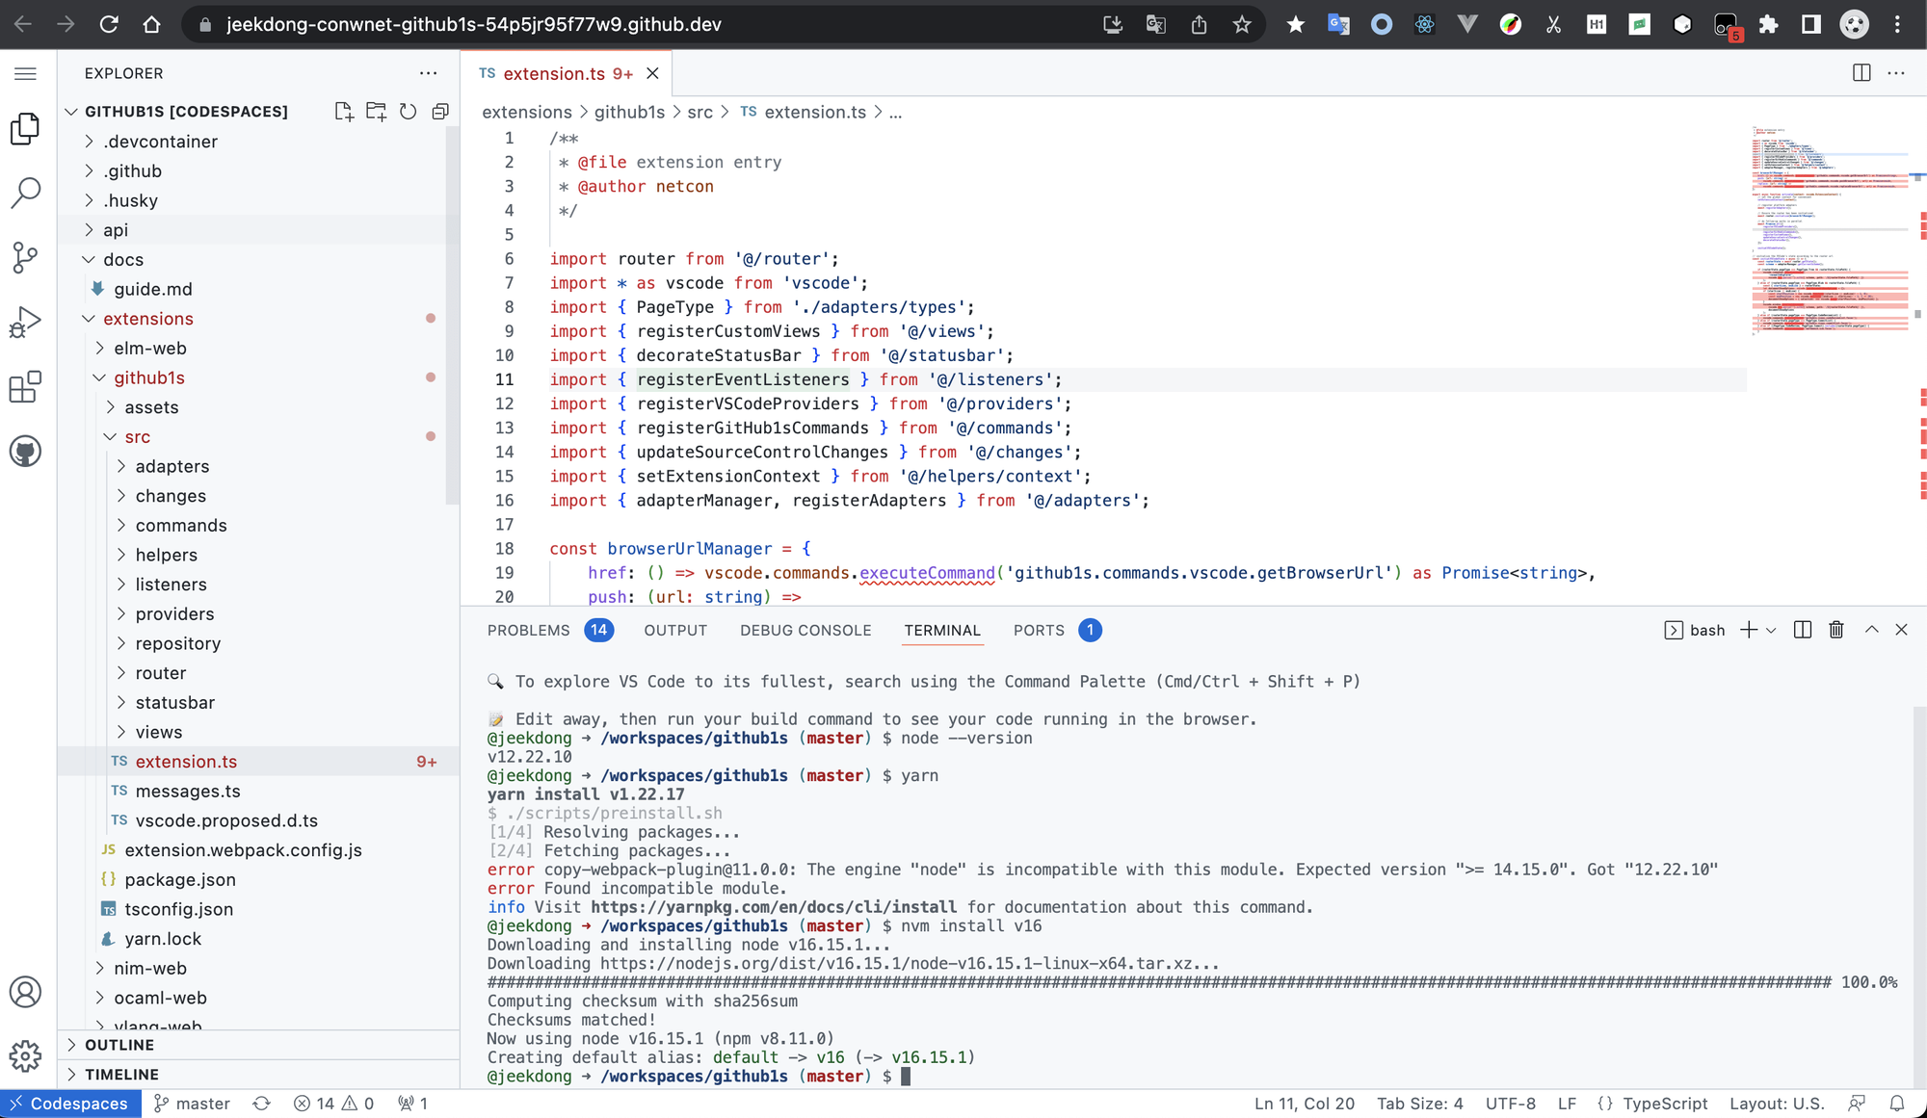Image resolution: width=1927 pixels, height=1118 pixels.
Task: Open the Source Control view
Action: click(x=26, y=257)
